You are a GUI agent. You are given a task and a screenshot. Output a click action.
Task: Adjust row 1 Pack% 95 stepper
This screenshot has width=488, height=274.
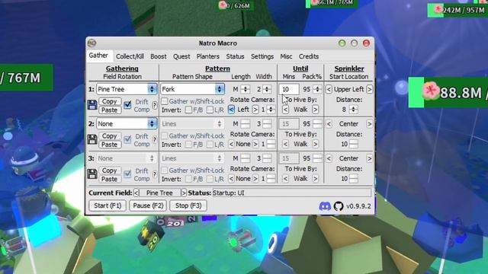click(x=317, y=89)
